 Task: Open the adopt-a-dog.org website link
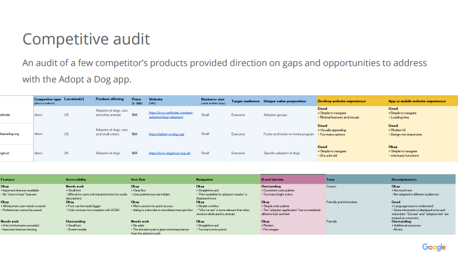pyautogui.click(x=166, y=134)
